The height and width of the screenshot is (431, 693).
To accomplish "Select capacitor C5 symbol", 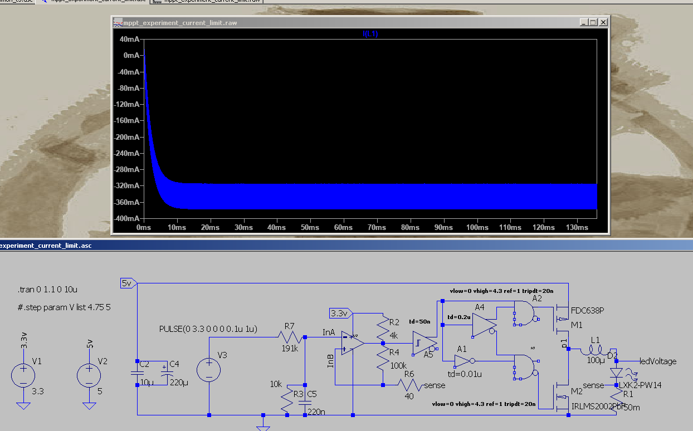I will [305, 401].
